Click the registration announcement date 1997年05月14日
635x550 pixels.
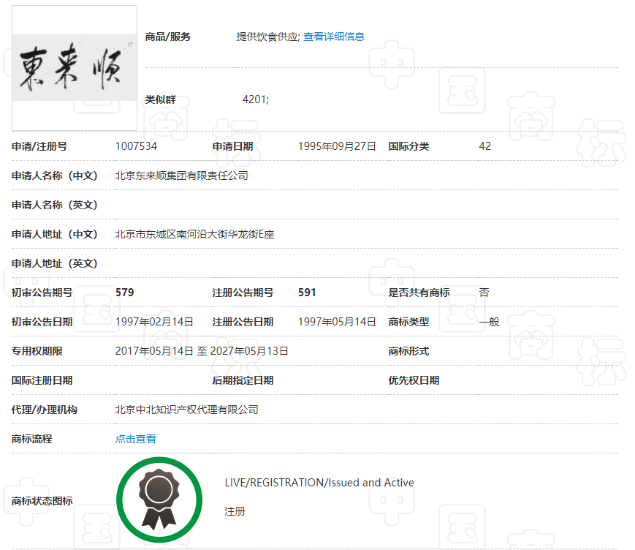pos(337,322)
